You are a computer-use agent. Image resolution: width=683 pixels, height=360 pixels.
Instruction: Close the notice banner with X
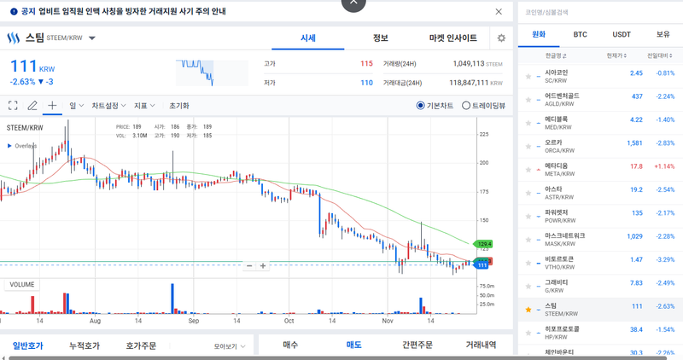(499, 12)
